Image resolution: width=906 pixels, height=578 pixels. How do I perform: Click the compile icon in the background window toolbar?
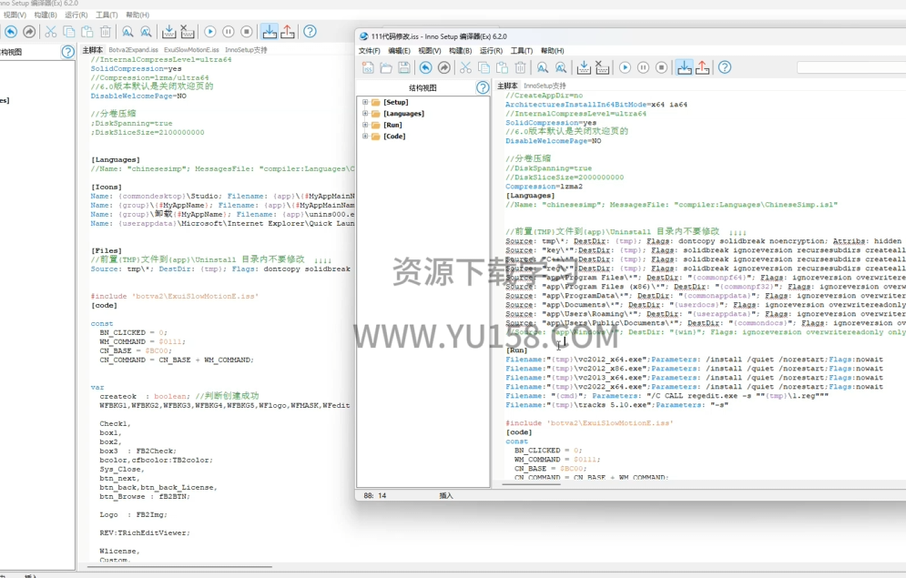[168, 32]
